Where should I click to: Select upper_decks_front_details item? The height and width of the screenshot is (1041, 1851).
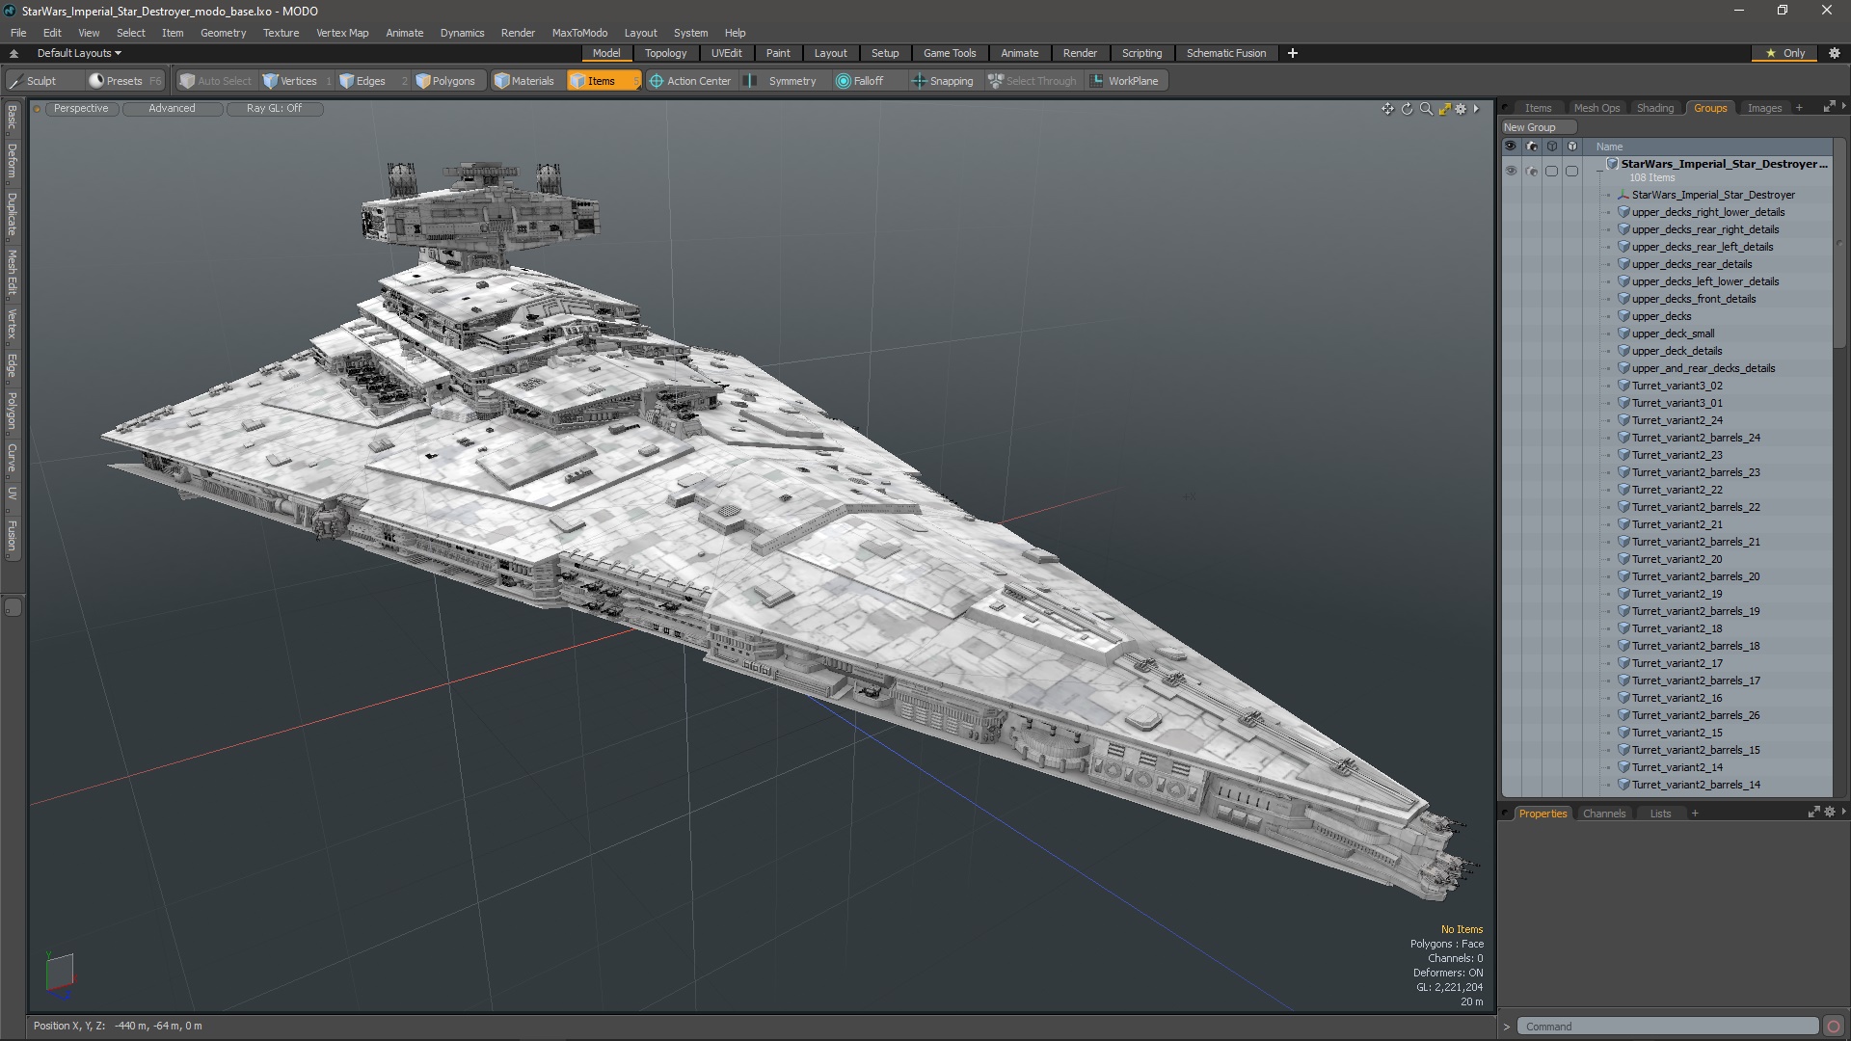[1694, 299]
